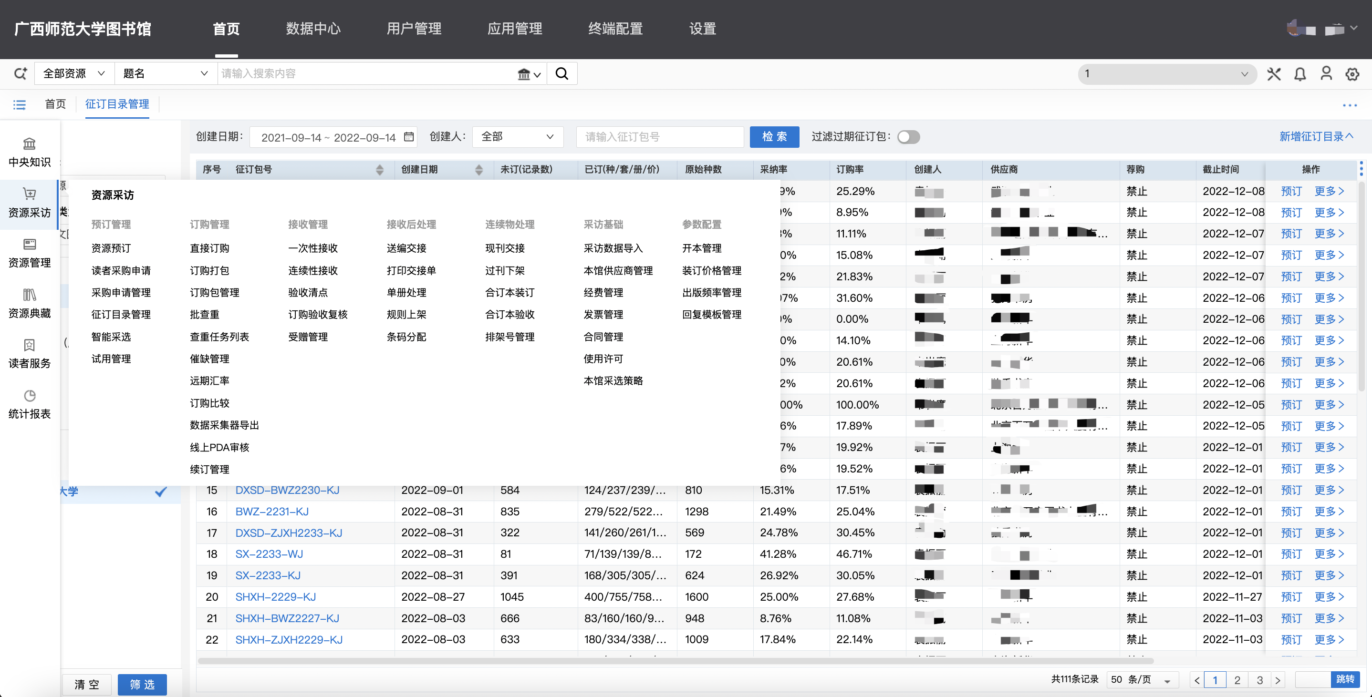1372x697 pixels.
Task: Click the 请输入征订包号 input field
Action: coord(659,137)
